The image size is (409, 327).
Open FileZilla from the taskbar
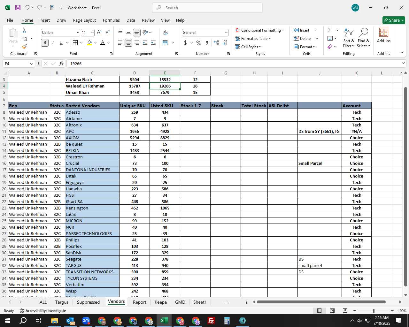(211, 321)
